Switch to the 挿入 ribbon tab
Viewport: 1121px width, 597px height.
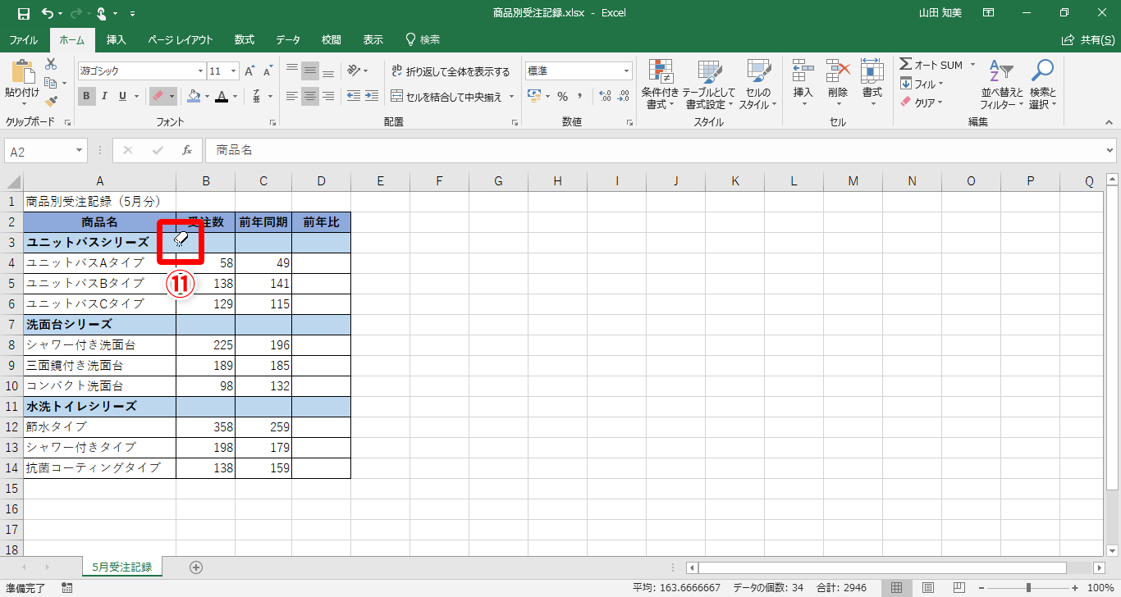tap(117, 39)
